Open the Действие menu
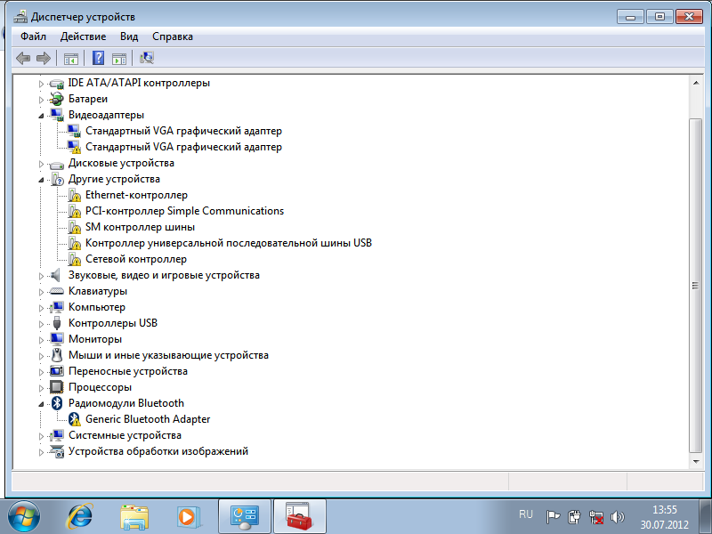Screen dimensions: 712x534 [x=83, y=36]
